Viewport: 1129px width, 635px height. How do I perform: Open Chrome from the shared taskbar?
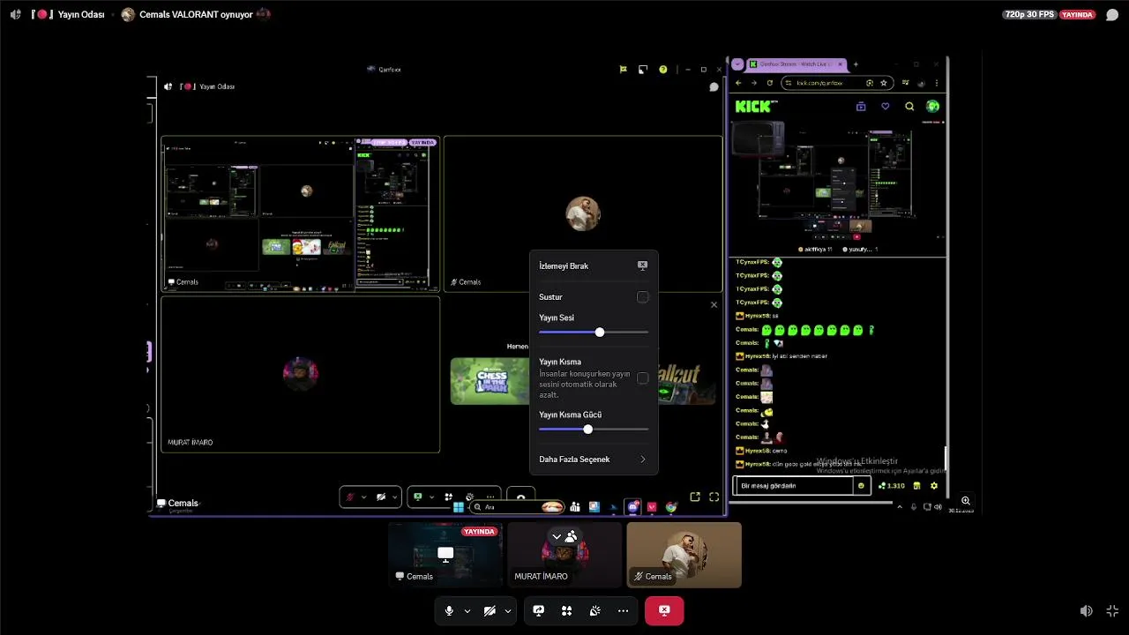point(671,507)
